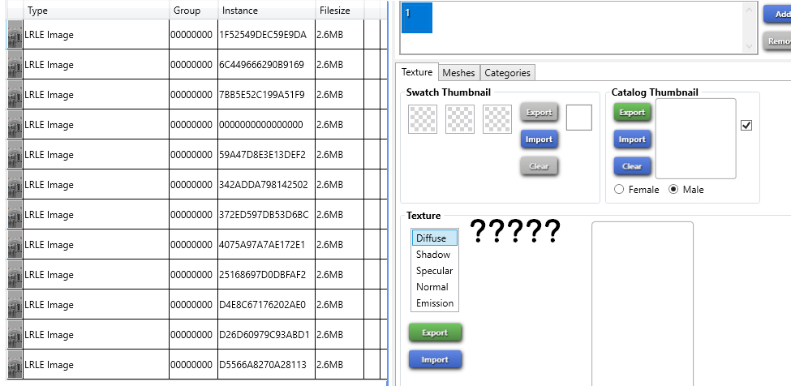791x386 pixels.
Task: Open the white swatch color box
Action: click(579, 118)
